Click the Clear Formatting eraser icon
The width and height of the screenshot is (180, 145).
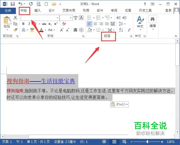pyautogui.click(x=64, y=24)
